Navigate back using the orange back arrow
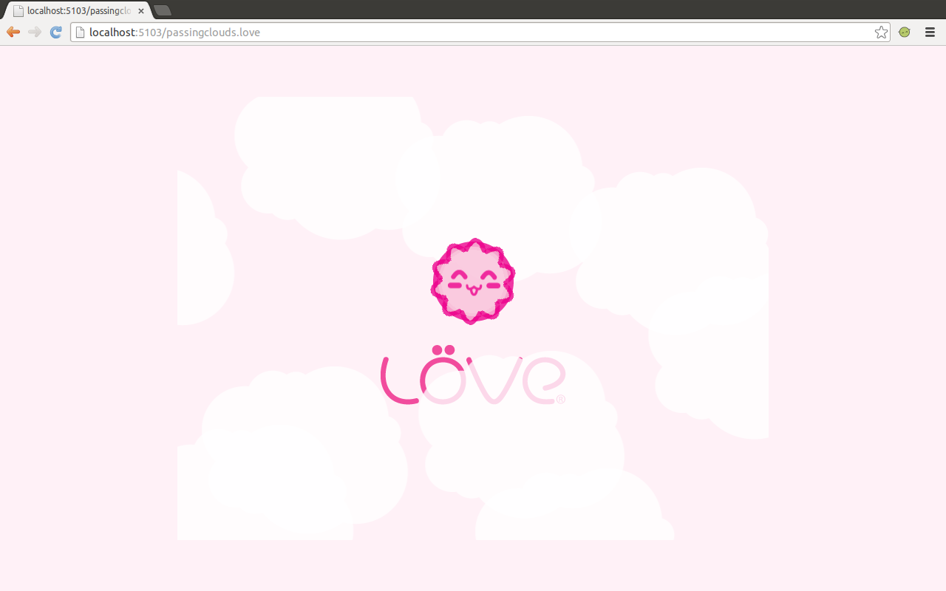Image resolution: width=946 pixels, height=591 pixels. coord(12,32)
